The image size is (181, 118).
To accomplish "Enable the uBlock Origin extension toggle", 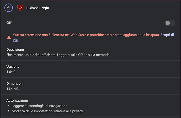I will click(169, 23).
